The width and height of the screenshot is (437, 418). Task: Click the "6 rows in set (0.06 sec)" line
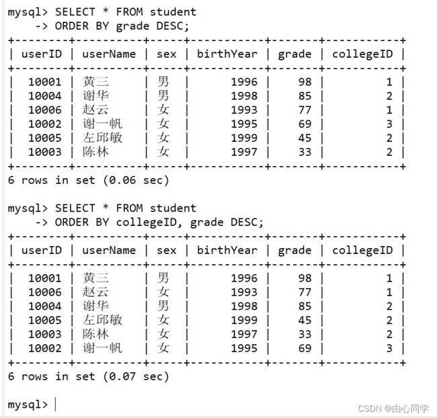coord(88,180)
